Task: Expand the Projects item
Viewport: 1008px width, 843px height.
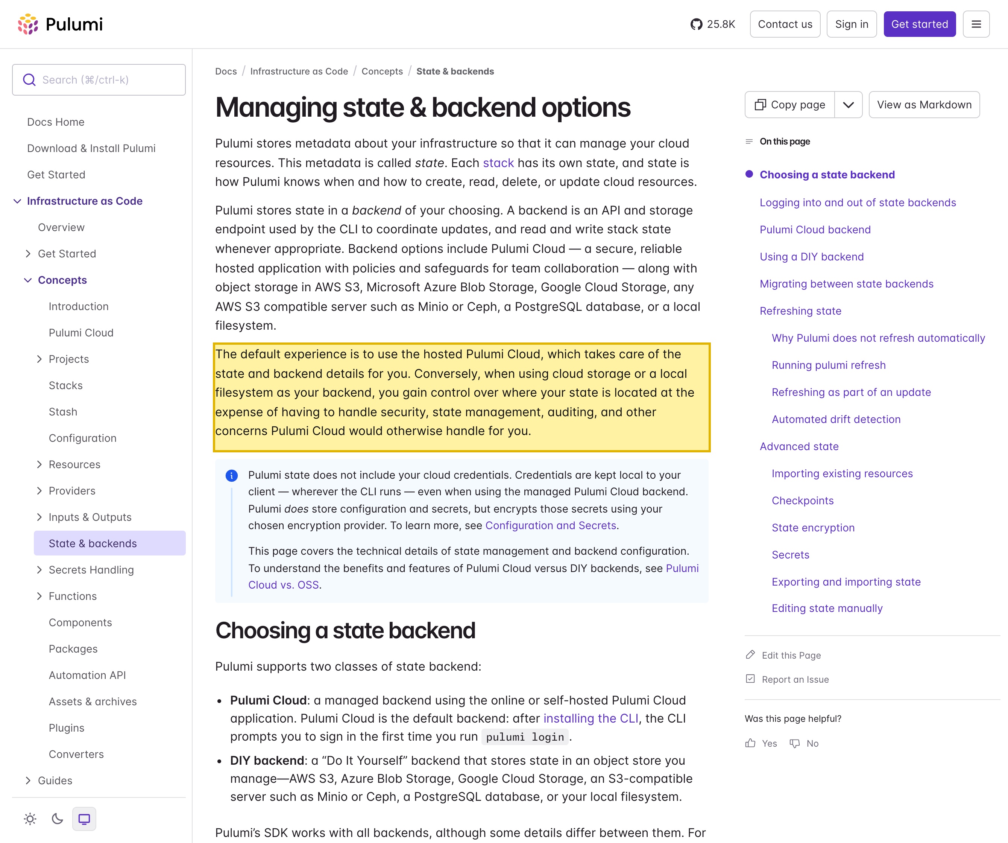Action: pos(39,359)
